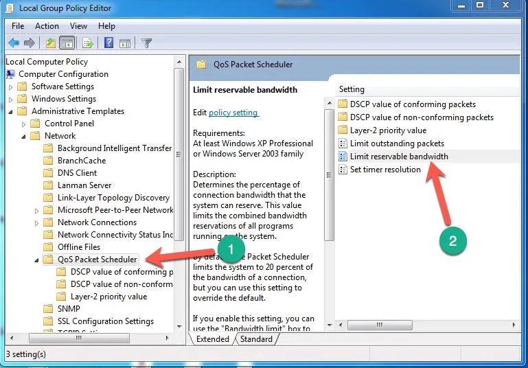Click the Forward arrow toolbar icon
The width and height of the screenshot is (528, 368).
pyautogui.click(x=30, y=43)
